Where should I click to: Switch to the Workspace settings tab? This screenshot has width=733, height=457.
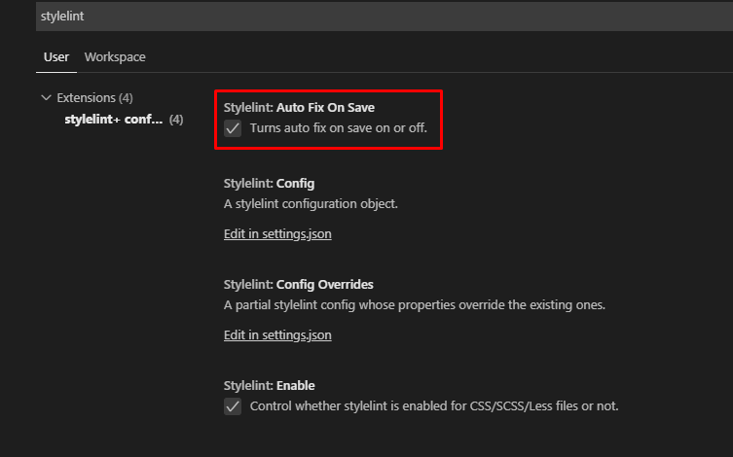pyautogui.click(x=115, y=57)
